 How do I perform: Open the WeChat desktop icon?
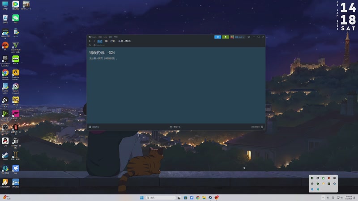click(x=16, y=19)
